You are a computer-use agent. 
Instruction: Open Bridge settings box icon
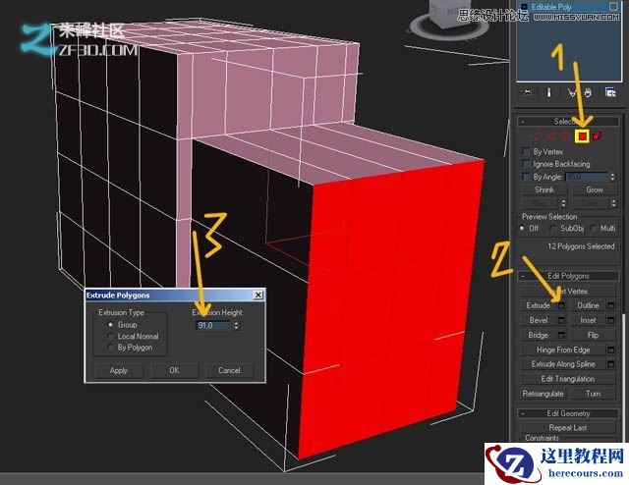point(561,335)
